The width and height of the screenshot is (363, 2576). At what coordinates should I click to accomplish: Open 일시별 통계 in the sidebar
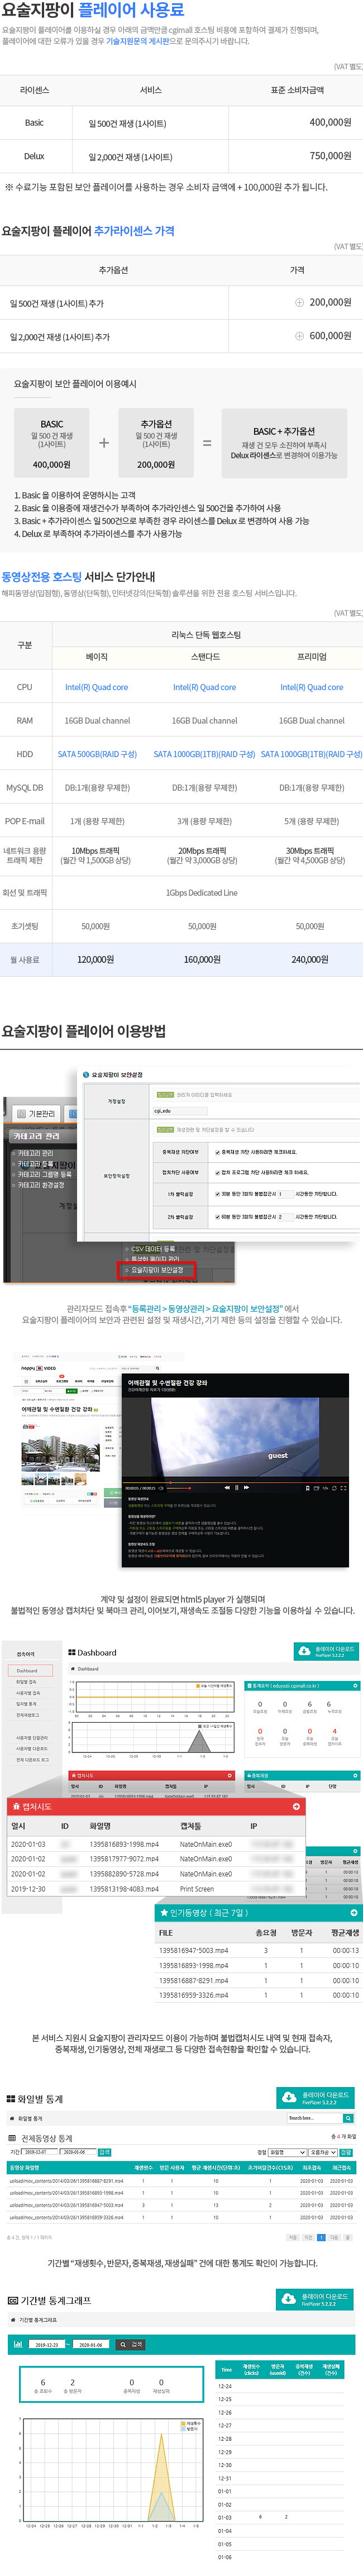27,1704
